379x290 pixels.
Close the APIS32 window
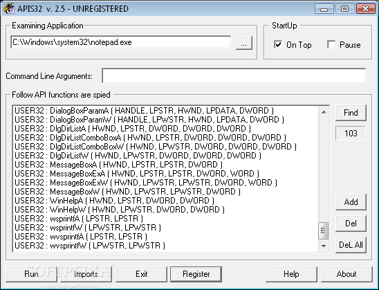[x=365, y=9]
